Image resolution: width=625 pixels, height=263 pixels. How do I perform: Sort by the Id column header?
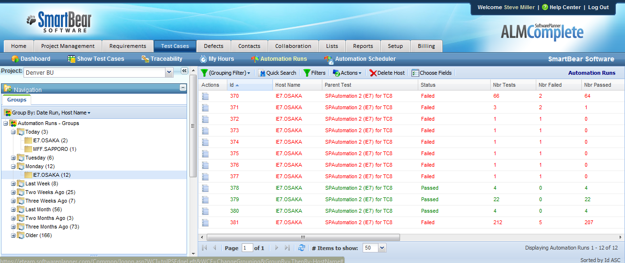coord(250,85)
